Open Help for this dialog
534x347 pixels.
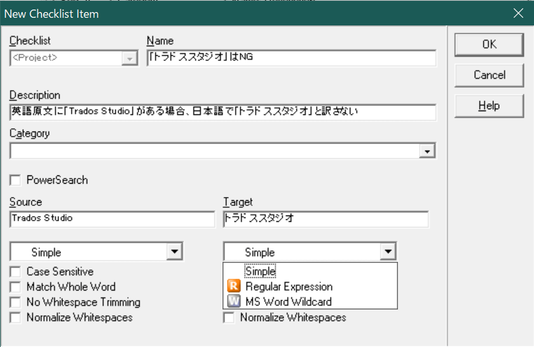[489, 105]
